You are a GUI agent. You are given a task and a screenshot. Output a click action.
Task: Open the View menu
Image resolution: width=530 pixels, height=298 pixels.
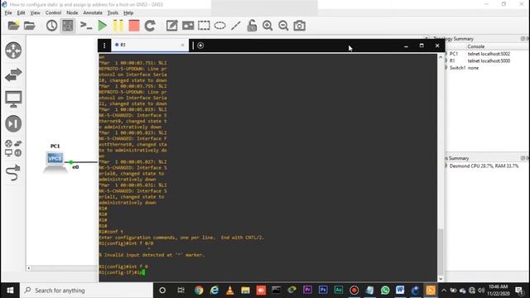tap(35, 13)
